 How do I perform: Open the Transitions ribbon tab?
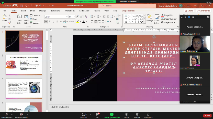click(x=55, y=11)
